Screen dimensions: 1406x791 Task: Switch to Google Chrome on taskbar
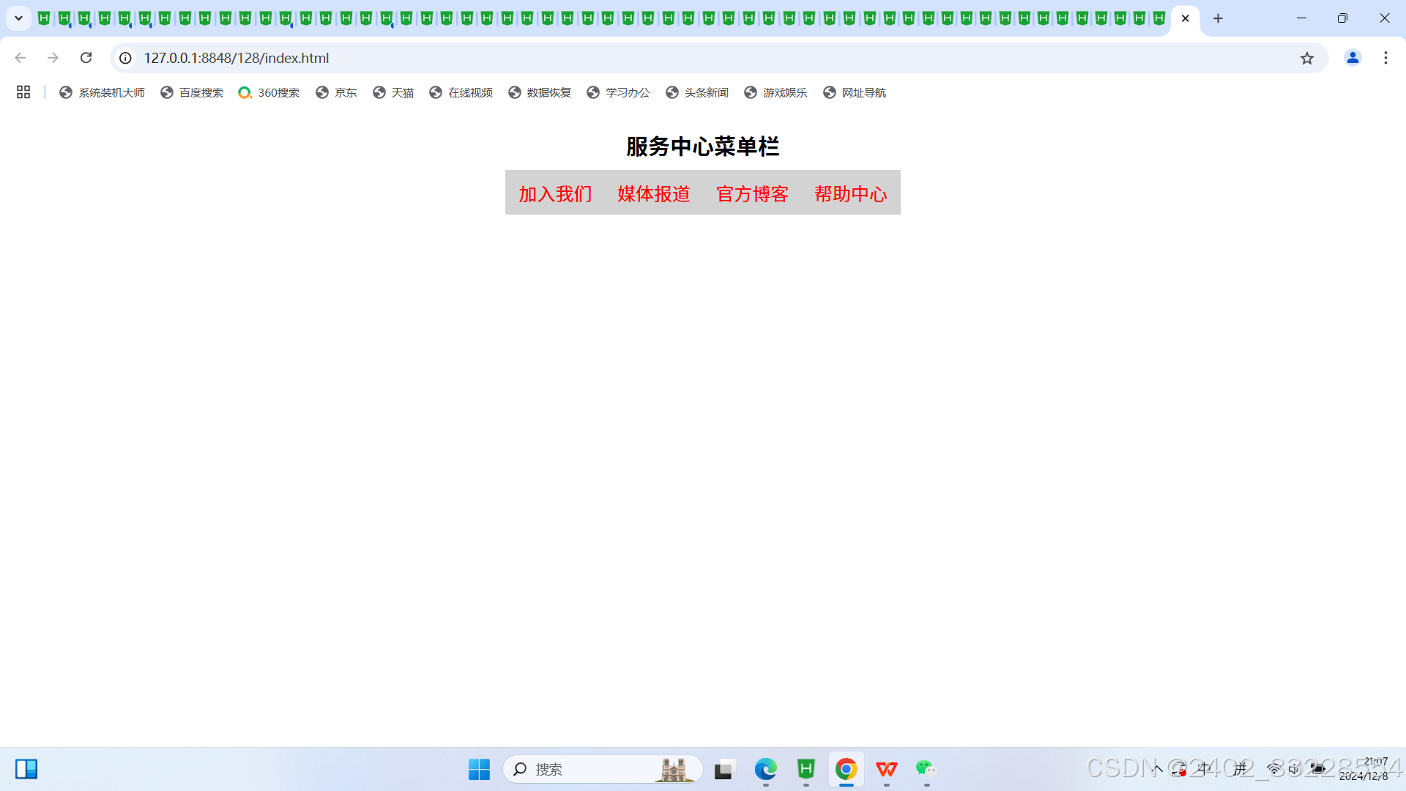[x=847, y=769]
